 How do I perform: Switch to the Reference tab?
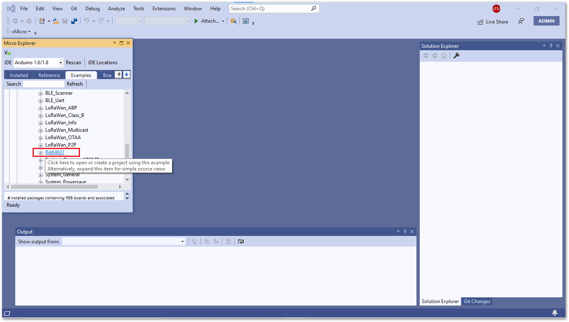coord(49,75)
